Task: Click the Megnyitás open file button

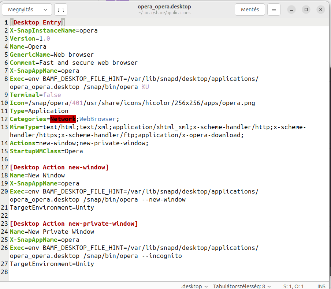Action: coord(21,10)
